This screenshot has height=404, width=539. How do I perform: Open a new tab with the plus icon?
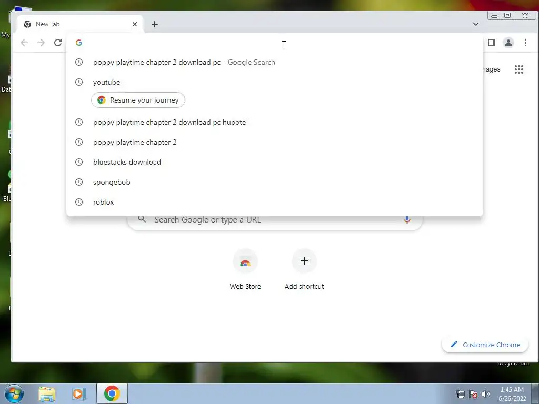pyautogui.click(x=155, y=24)
